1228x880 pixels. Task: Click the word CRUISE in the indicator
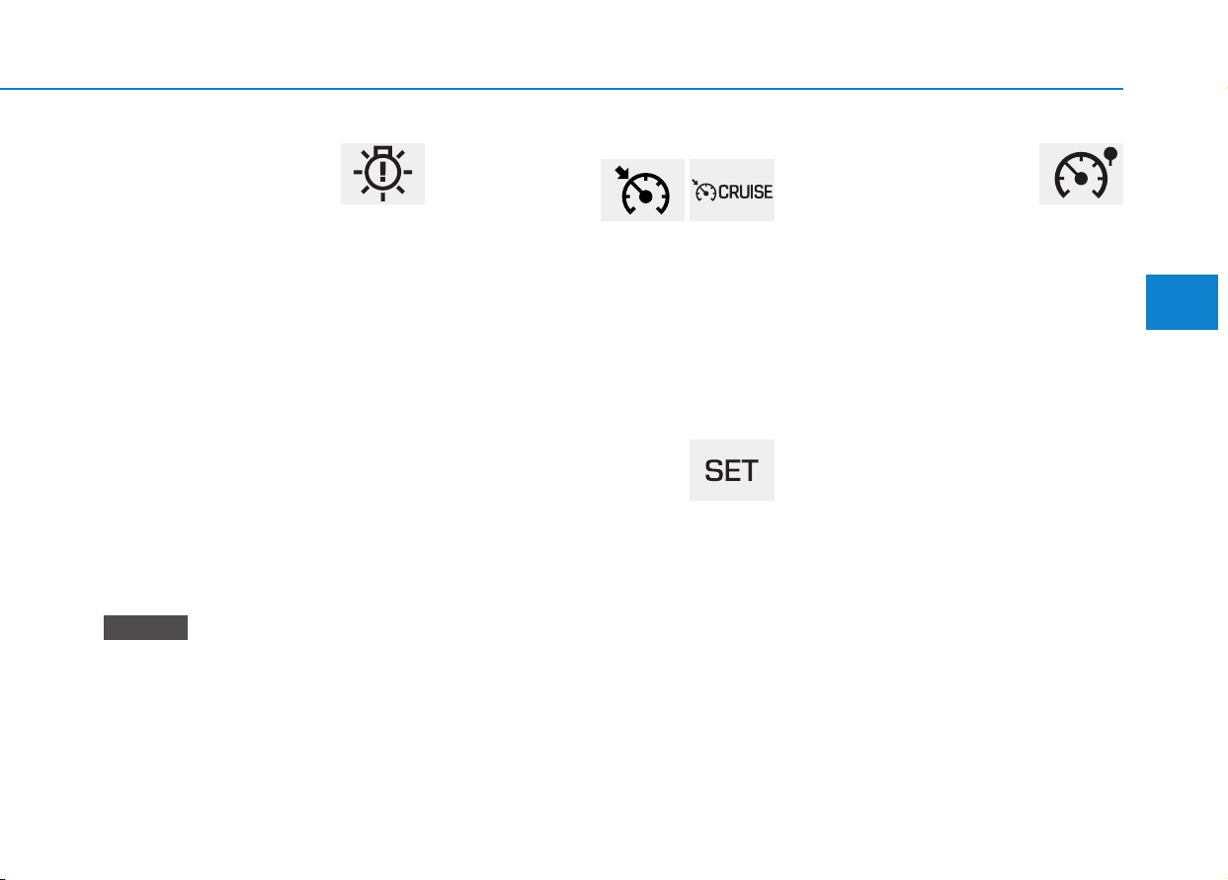tap(746, 193)
